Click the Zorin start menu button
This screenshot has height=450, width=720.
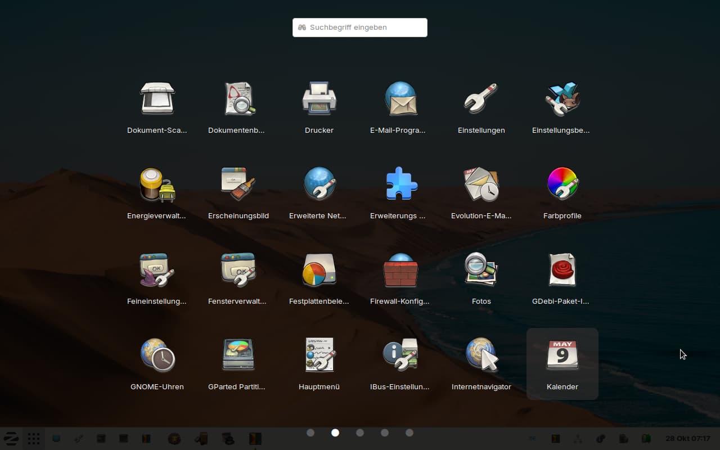click(x=11, y=439)
